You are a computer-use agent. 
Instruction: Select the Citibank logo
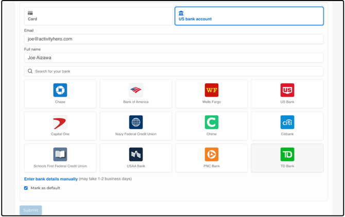(287, 122)
